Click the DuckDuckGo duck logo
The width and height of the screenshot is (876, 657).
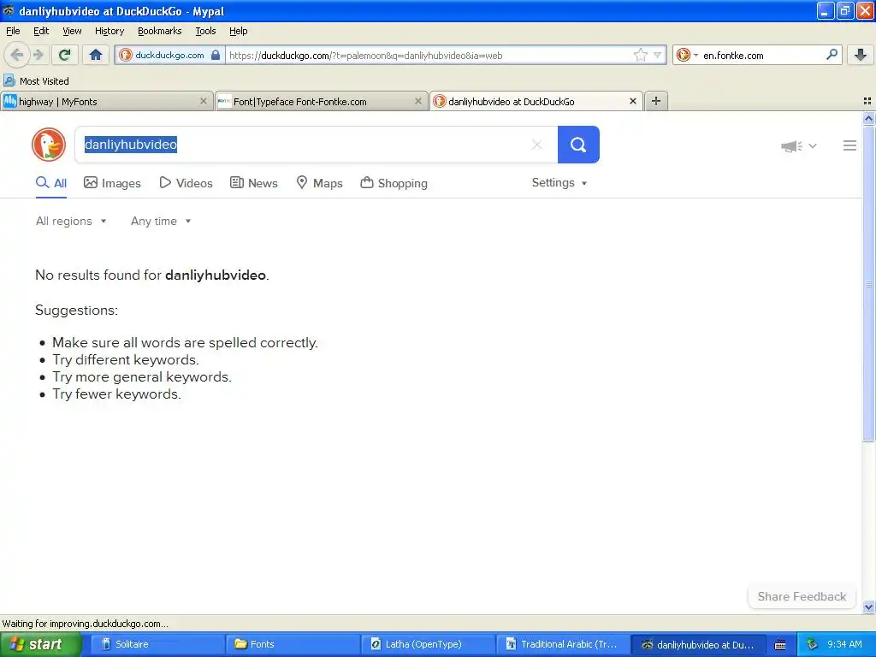[49, 145]
